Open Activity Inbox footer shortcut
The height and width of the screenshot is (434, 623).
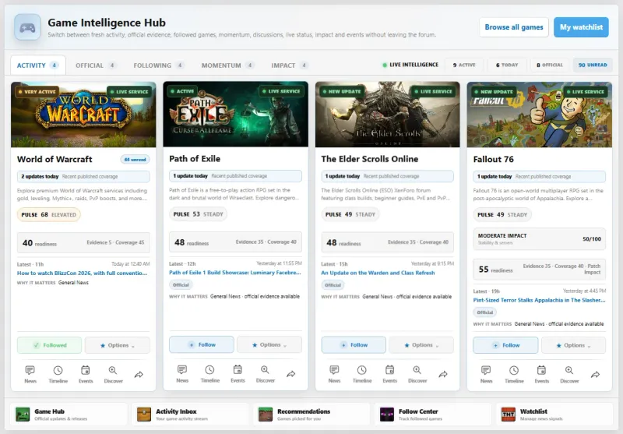(190, 414)
